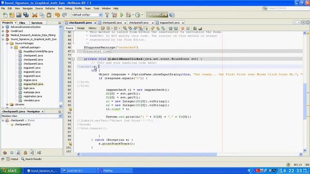Toggle Rectangular Selection in editor toolbar
The image size is (310, 174).
pyautogui.click(x=146, y=29)
